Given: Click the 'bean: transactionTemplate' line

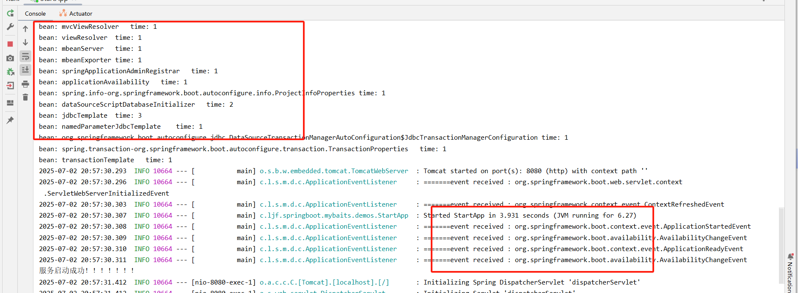Looking at the screenshot, I should pyautogui.click(x=105, y=160).
